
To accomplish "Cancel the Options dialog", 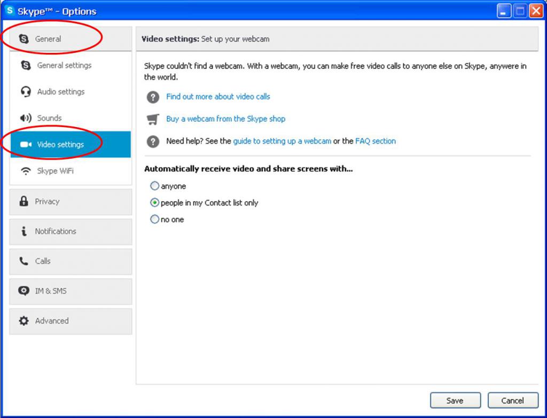I will [x=513, y=400].
